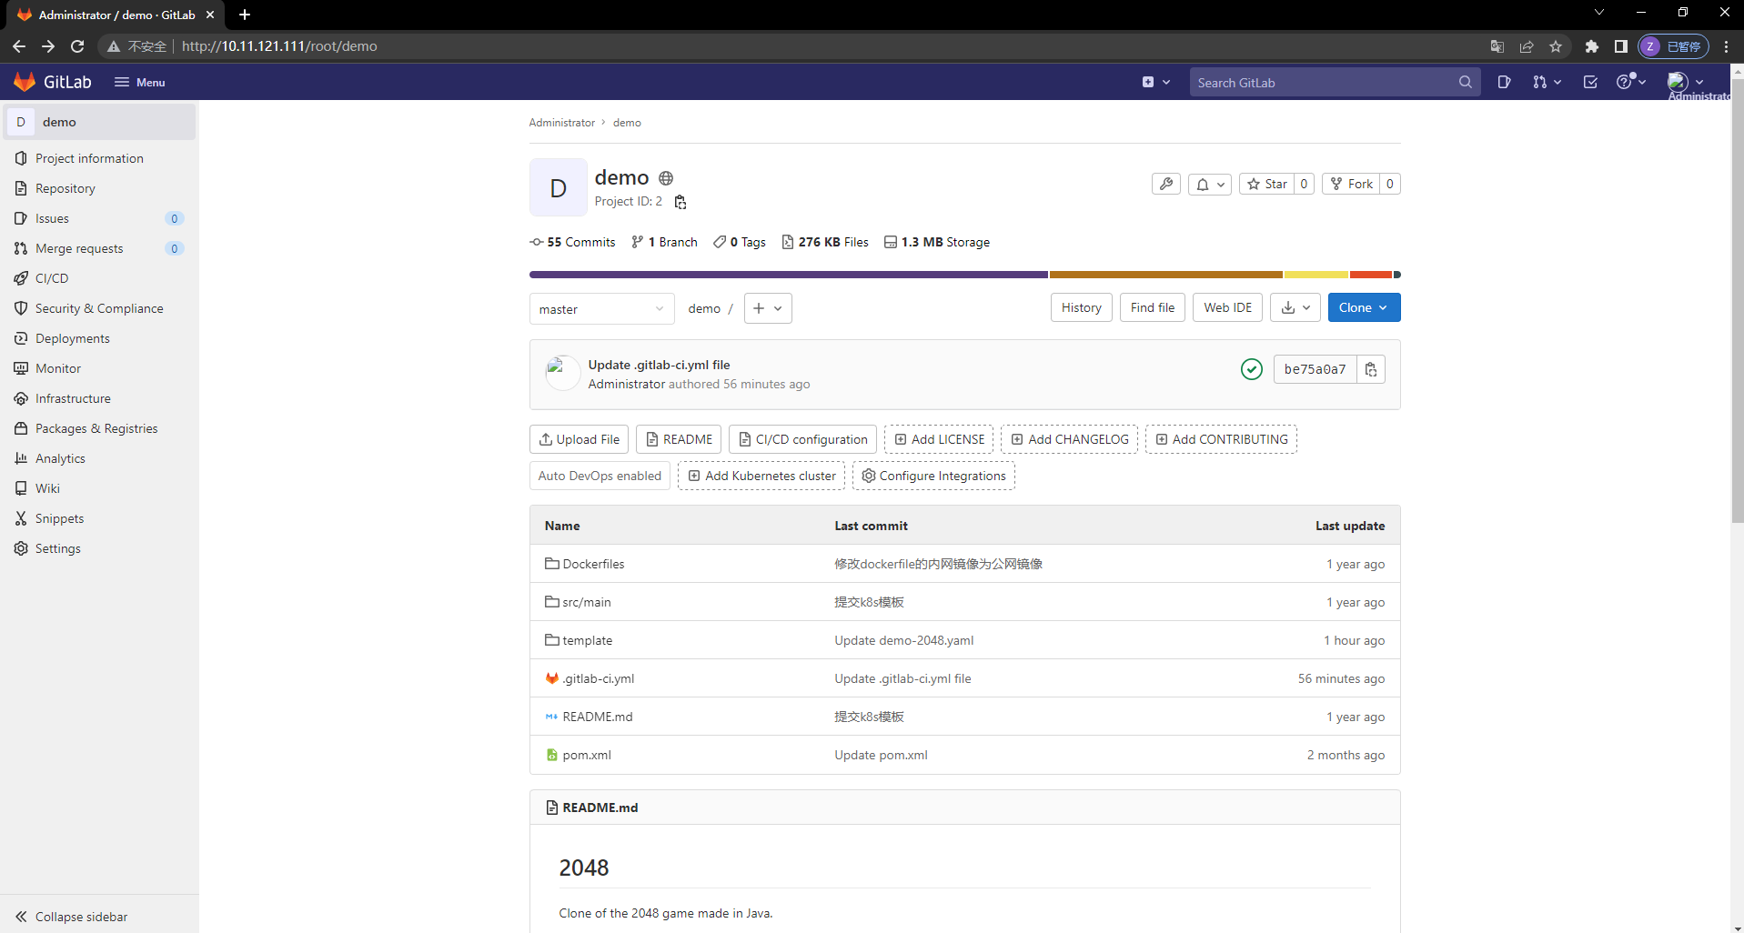Viewport: 1744px width, 933px height.
Task: Open the download source code dropdown
Action: click(x=1295, y=307)
